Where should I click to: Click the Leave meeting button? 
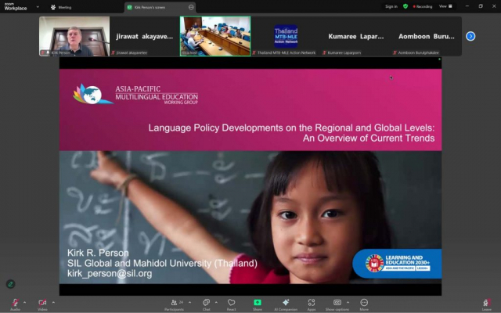coord(486,303)
